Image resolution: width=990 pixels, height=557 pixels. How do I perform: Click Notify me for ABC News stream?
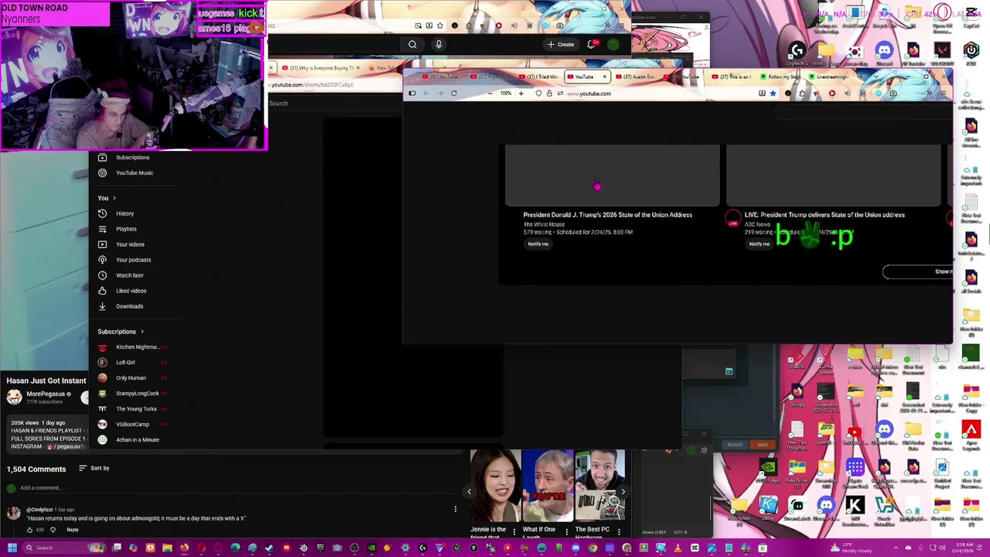[x=760, y=244]
